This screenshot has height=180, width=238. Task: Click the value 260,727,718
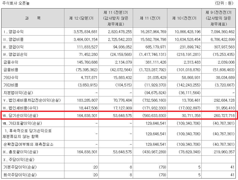[224, 116]
